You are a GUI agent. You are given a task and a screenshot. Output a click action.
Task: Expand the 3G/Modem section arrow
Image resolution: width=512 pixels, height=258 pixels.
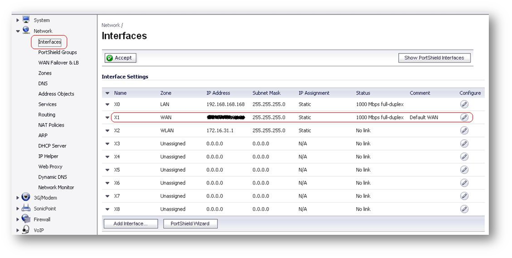coord(18,198)
